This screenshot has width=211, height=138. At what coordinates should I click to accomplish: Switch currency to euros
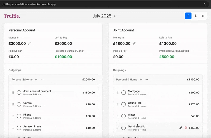click(x=203, y=16)
